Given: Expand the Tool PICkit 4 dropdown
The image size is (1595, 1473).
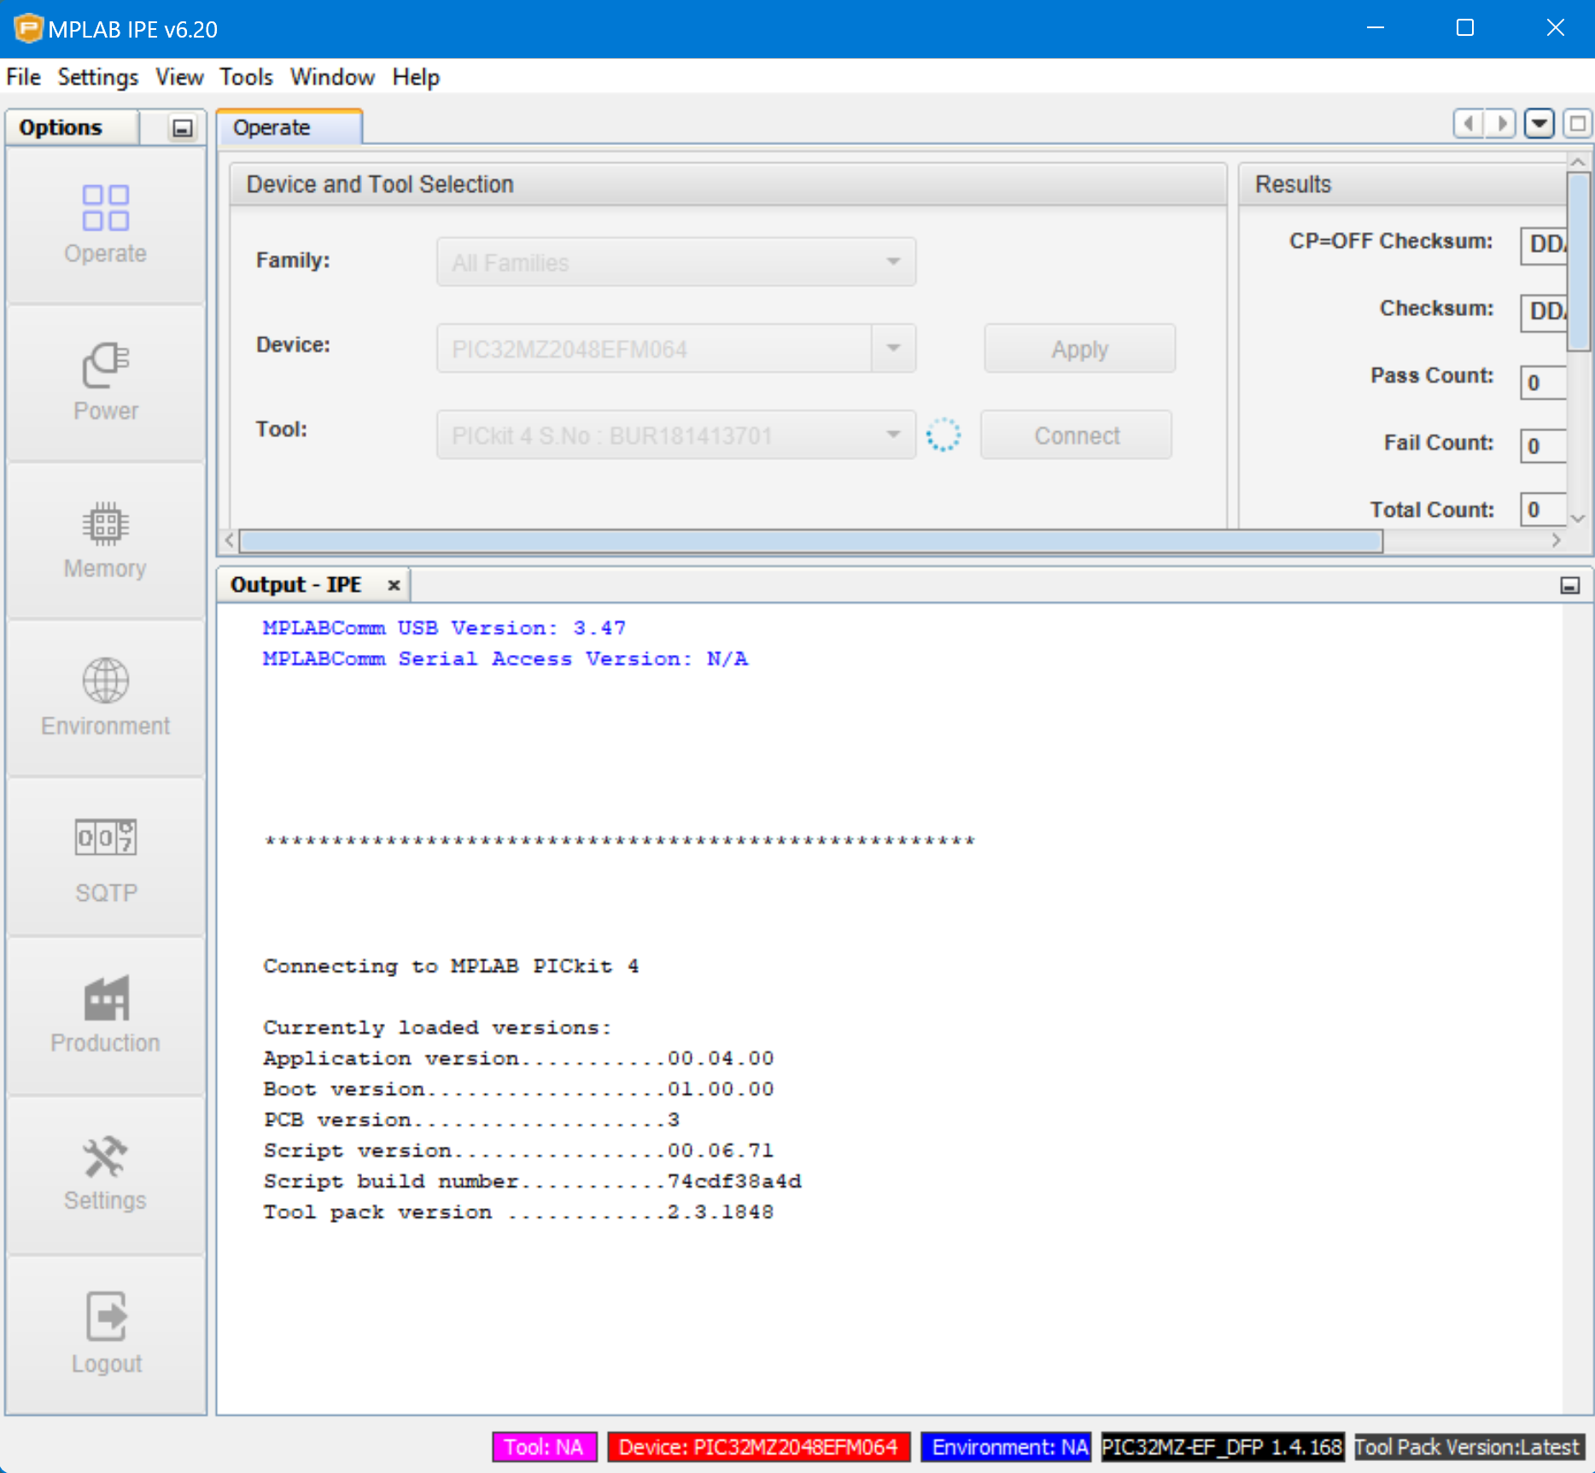Looking at the screenshot, I should pyautogui.click(x=893, y=435).
